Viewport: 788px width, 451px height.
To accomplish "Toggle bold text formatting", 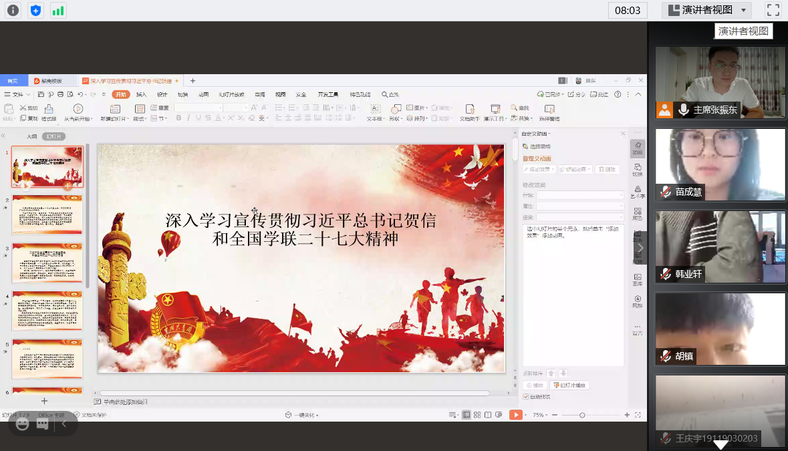I will point(178,118).
